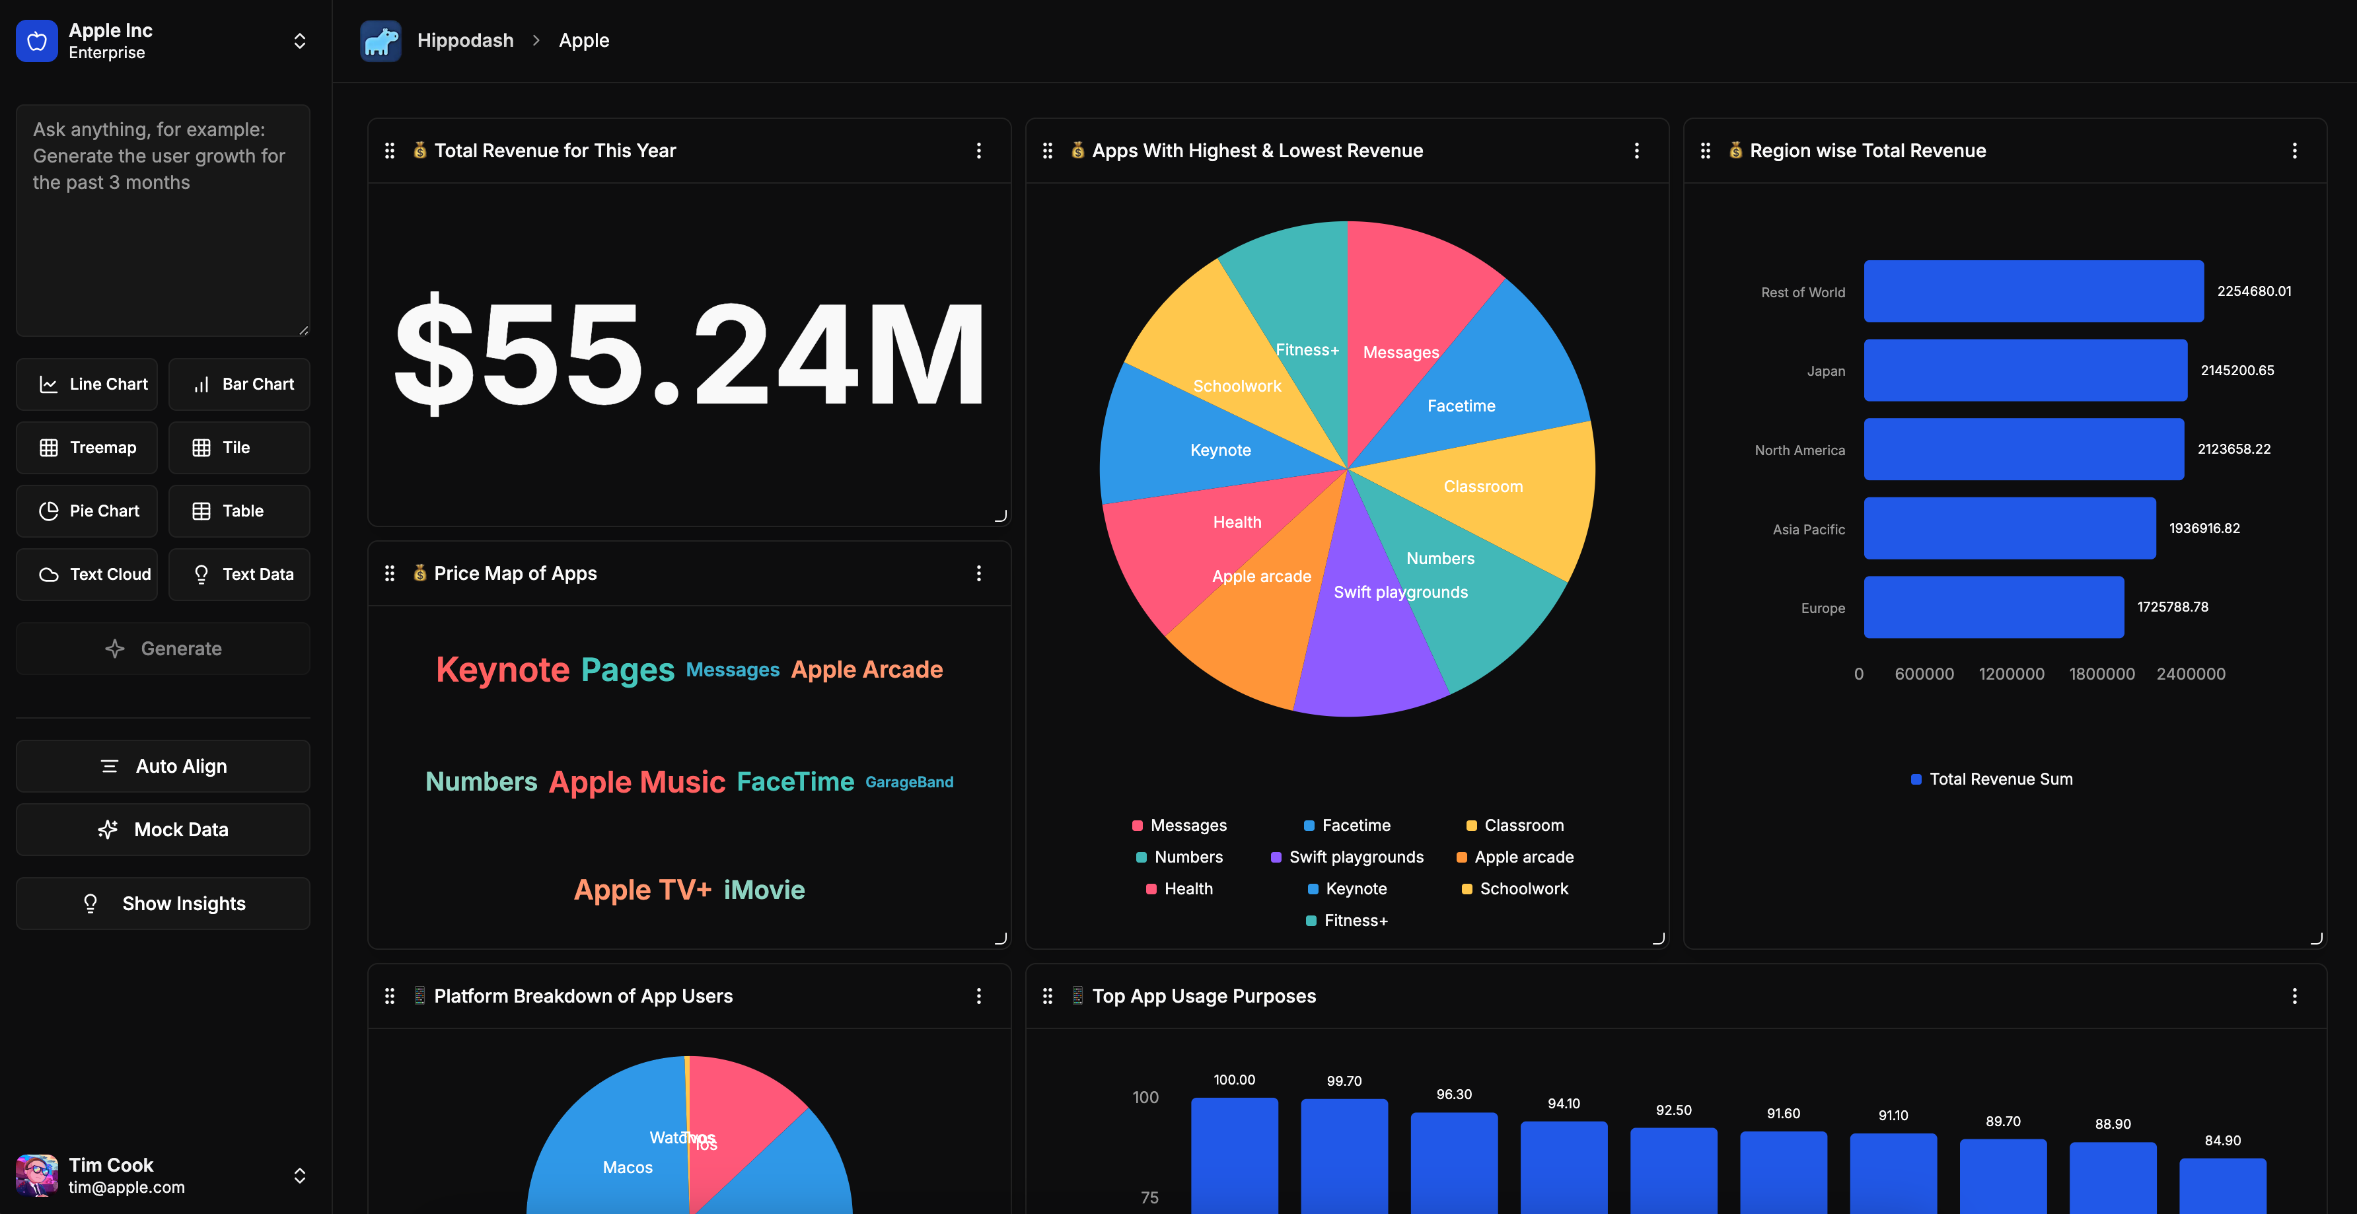Click drag handle on Region wise Total Revenue card
The height and width of the screenshot is (1214, 2357).
1706,150
